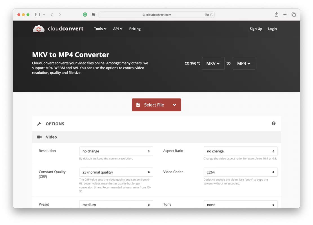Viewport: 313px width, 225px height.
Task: Click the Share icon in Safari toolbar
Action: click(276, 15)
